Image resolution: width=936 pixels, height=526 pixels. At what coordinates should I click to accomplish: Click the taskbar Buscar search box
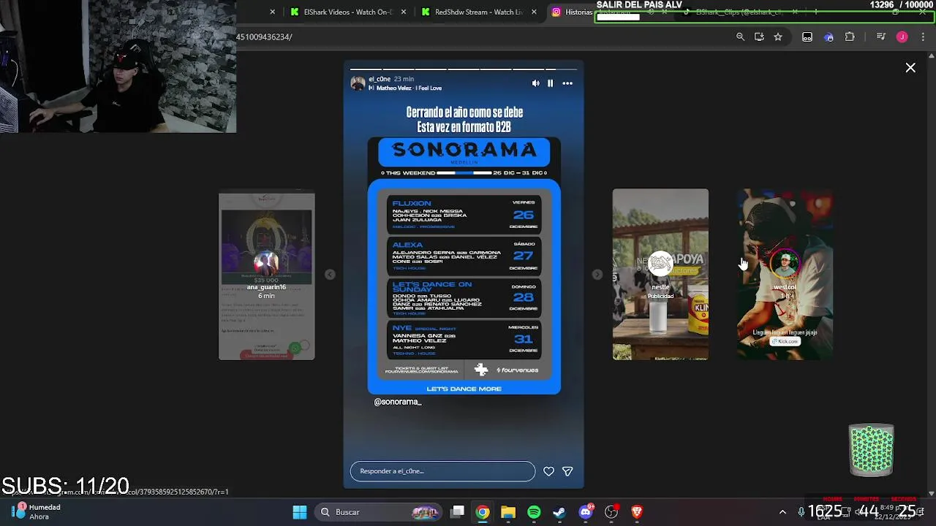379,512
